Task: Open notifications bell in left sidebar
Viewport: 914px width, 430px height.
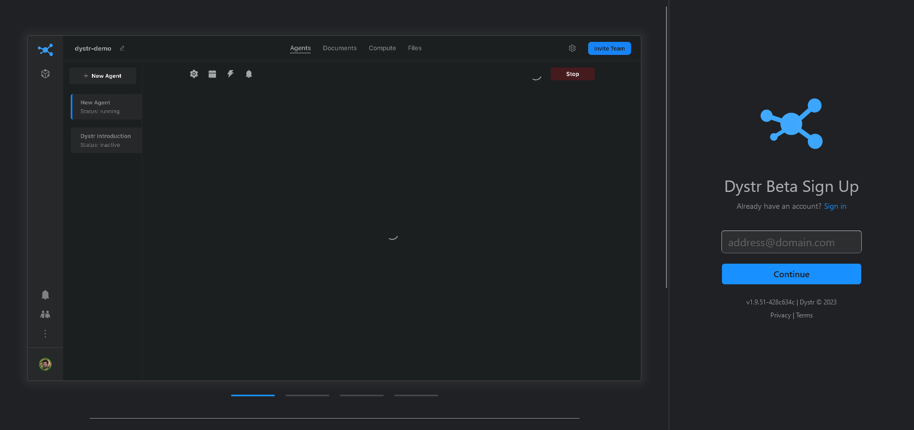Action: (x=46, y=295)
